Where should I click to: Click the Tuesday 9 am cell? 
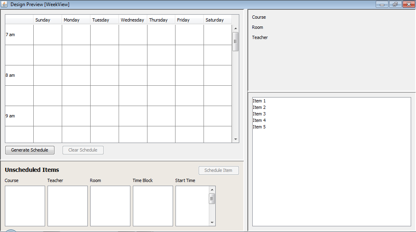pyautogui.click(x=104, y=116)
